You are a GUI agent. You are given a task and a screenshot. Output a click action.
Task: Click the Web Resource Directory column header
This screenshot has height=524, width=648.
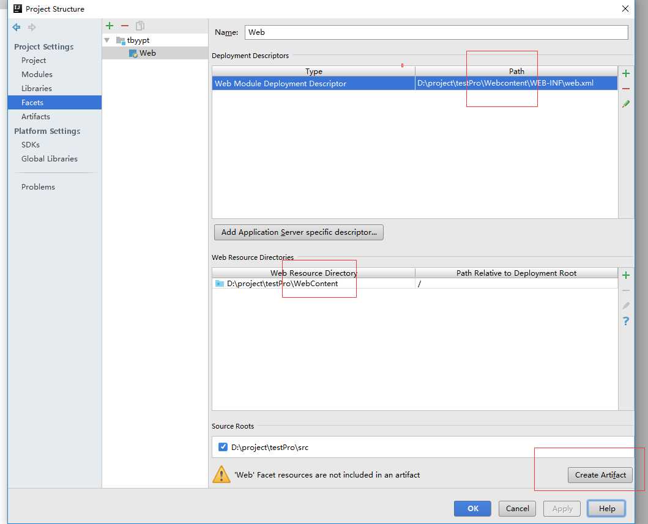click(314, 273)
